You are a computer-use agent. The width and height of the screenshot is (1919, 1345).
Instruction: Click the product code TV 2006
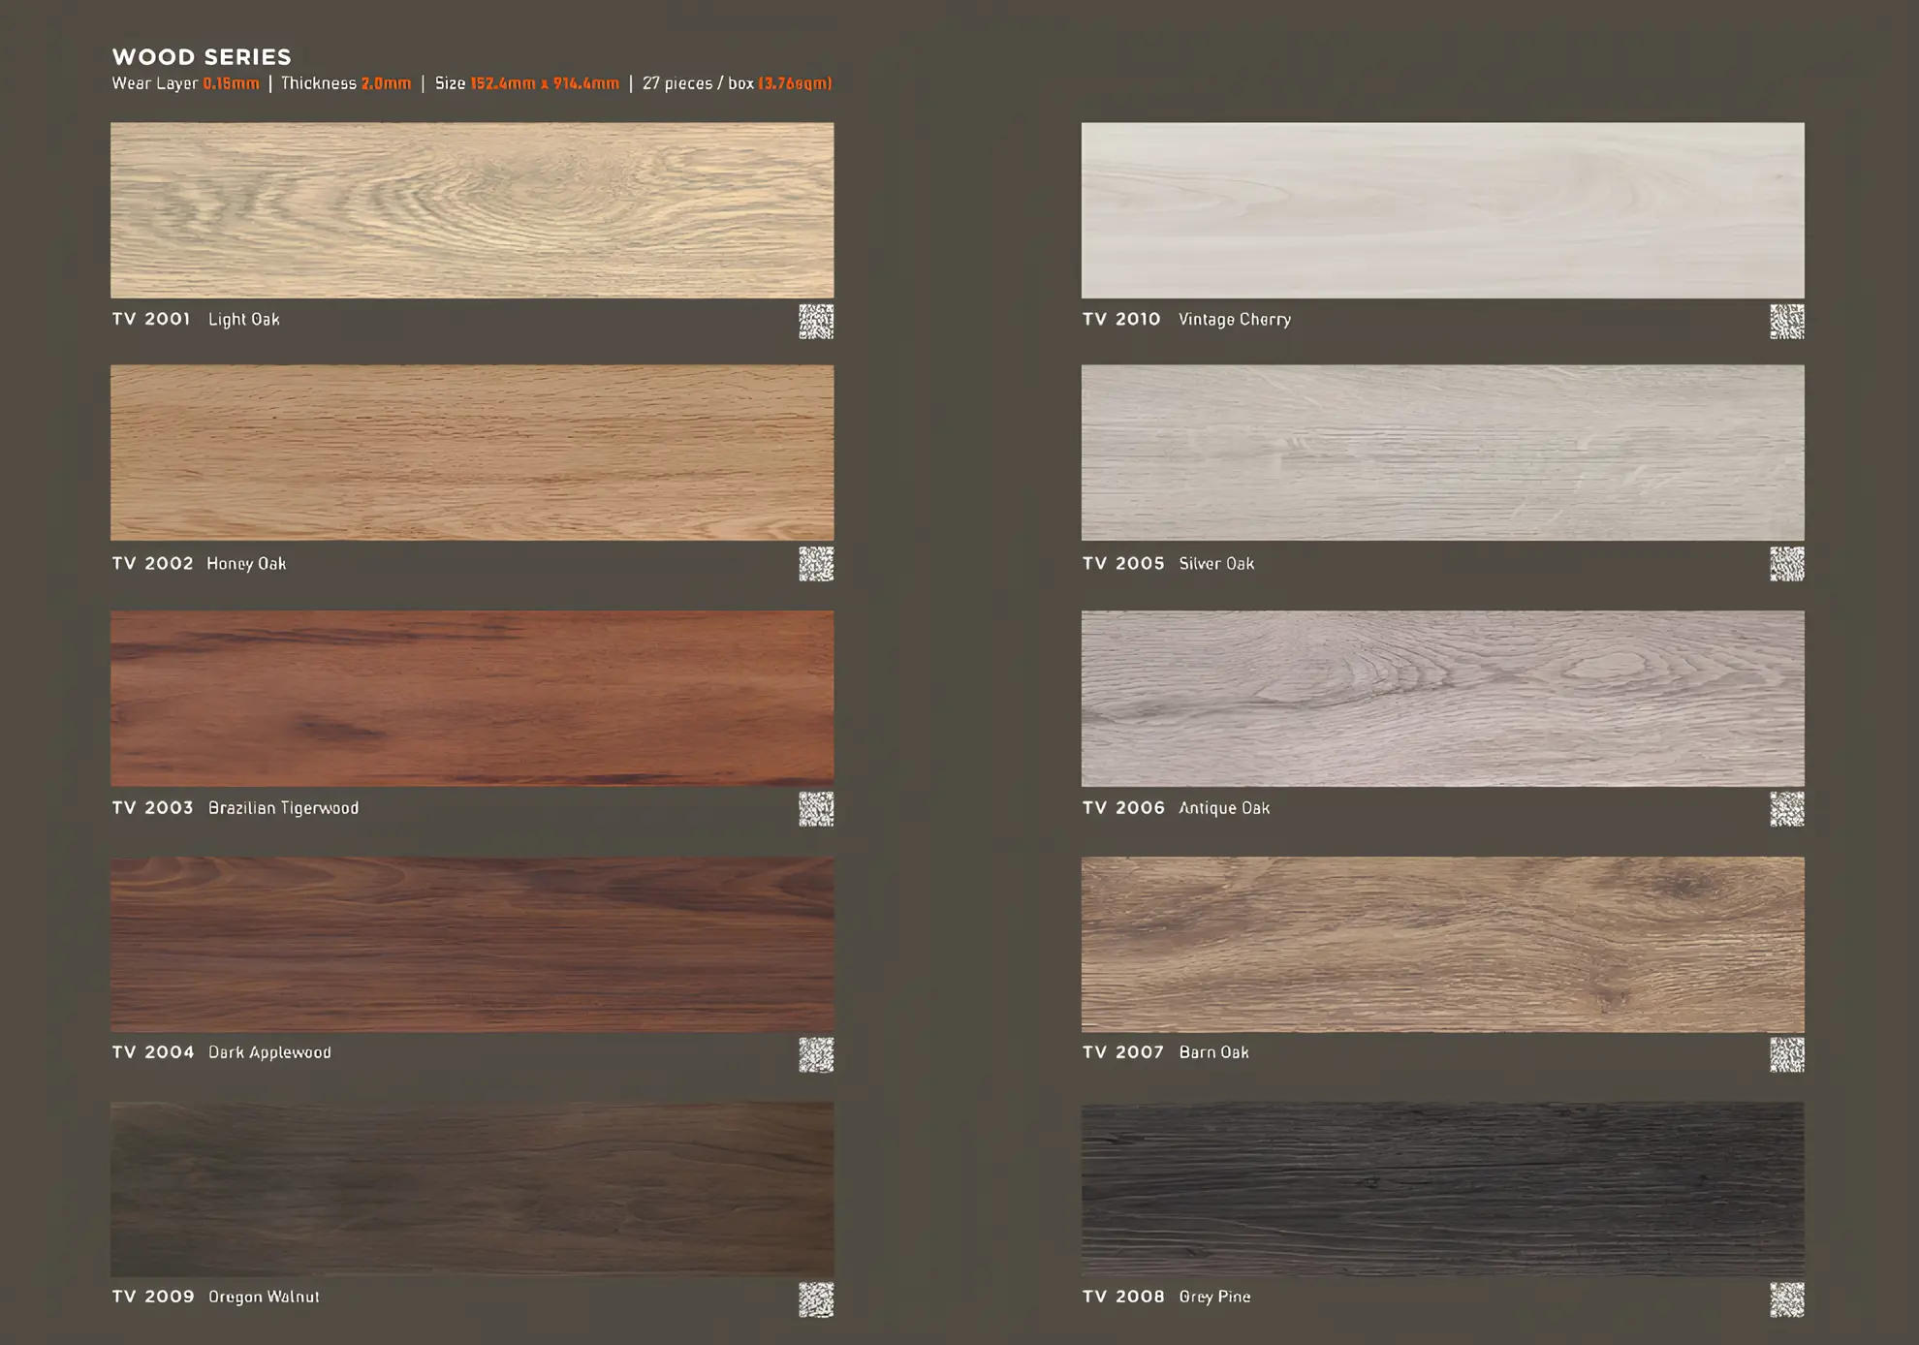coord(1123,807)
